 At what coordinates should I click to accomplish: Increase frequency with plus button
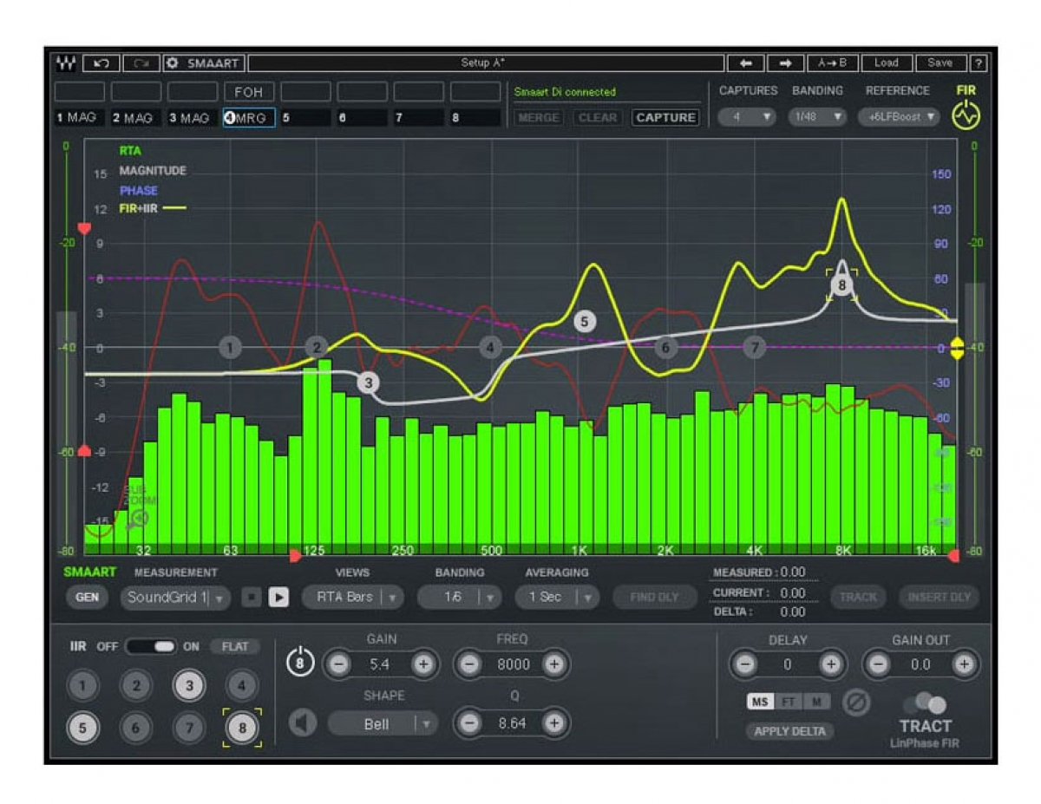click(553, 664)
